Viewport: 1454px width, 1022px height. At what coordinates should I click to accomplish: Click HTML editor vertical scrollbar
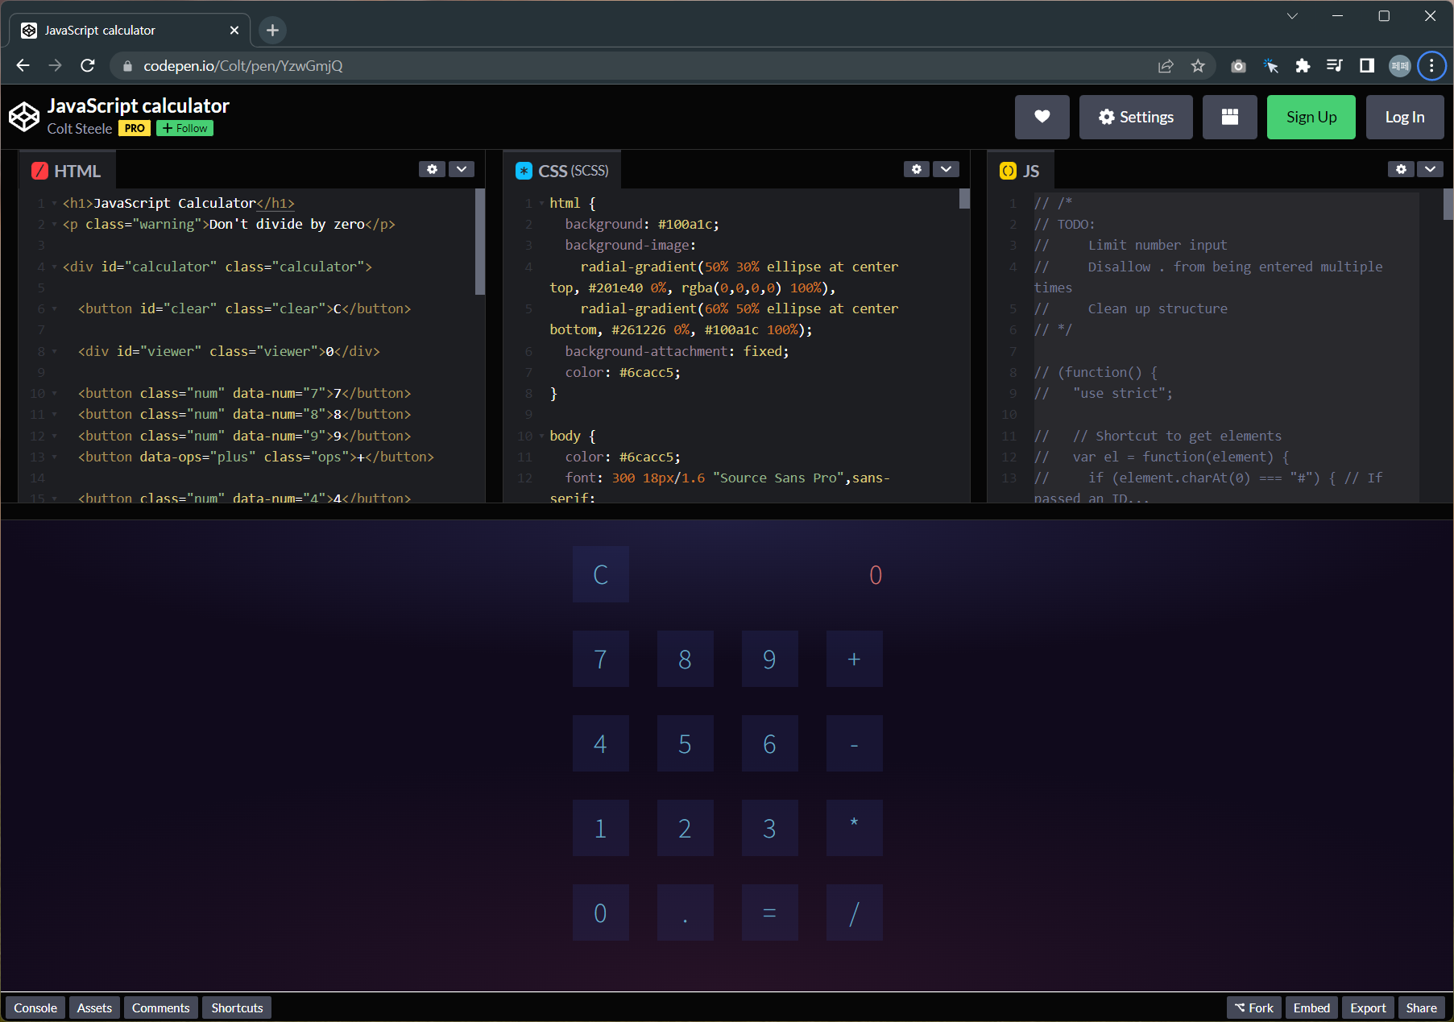coord(480,242)
